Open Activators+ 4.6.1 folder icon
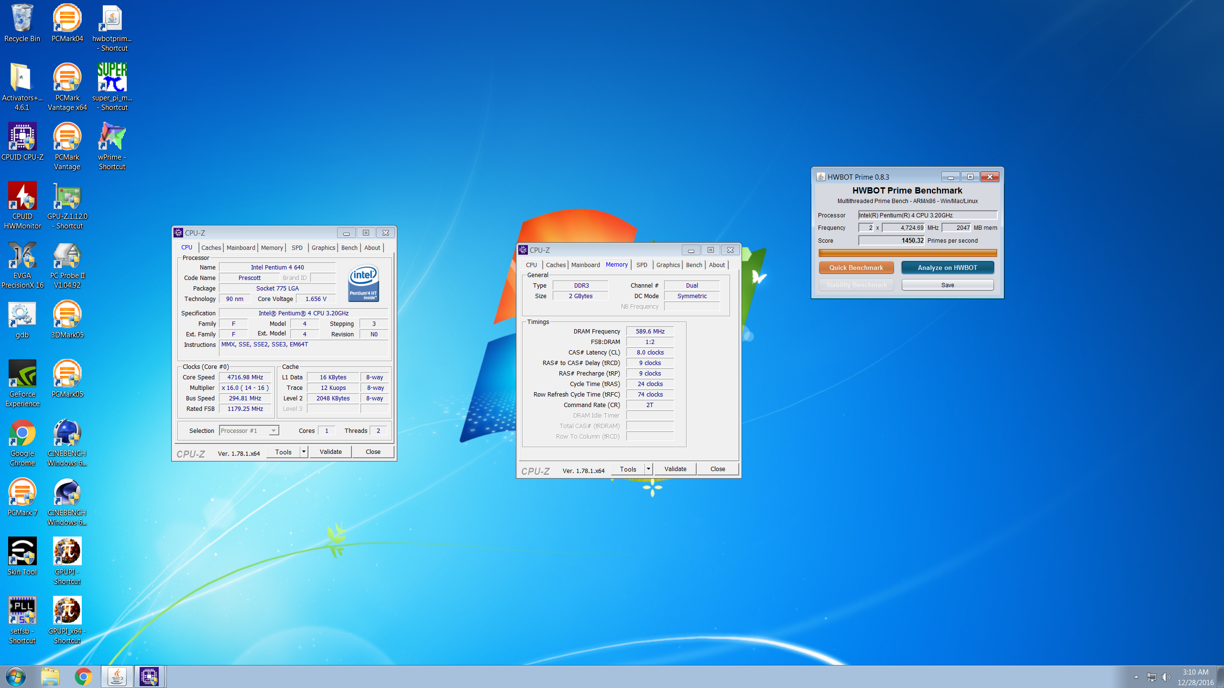Viewport: 1224px width, 688px height. coord(22,87)
